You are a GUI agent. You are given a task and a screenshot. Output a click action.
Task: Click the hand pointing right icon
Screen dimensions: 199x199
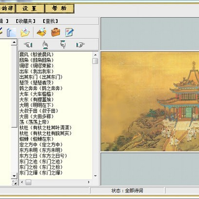(x=80, y=45)
